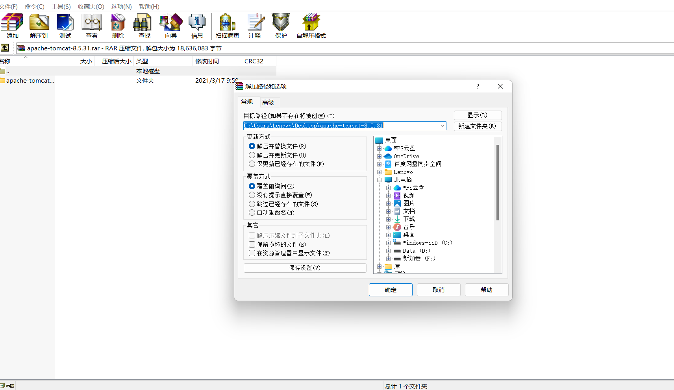Click the View (查看) toolbar icon
This screenshot has height=390, width=674.
pos(92,22)
